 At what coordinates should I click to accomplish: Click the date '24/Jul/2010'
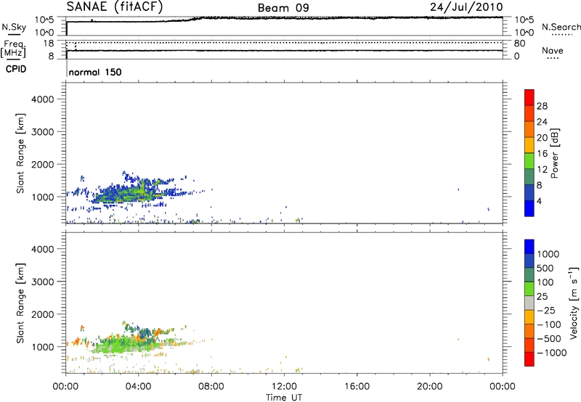coord(466,7)
